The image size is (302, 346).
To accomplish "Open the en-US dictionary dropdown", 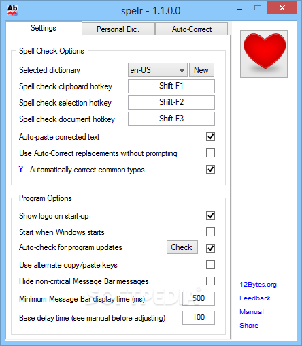I will [x=158, y=70].
